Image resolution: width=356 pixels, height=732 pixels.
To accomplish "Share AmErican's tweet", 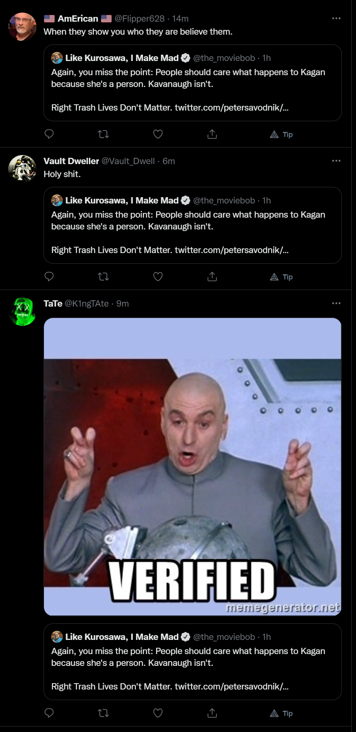I will [x=212, y=134].
